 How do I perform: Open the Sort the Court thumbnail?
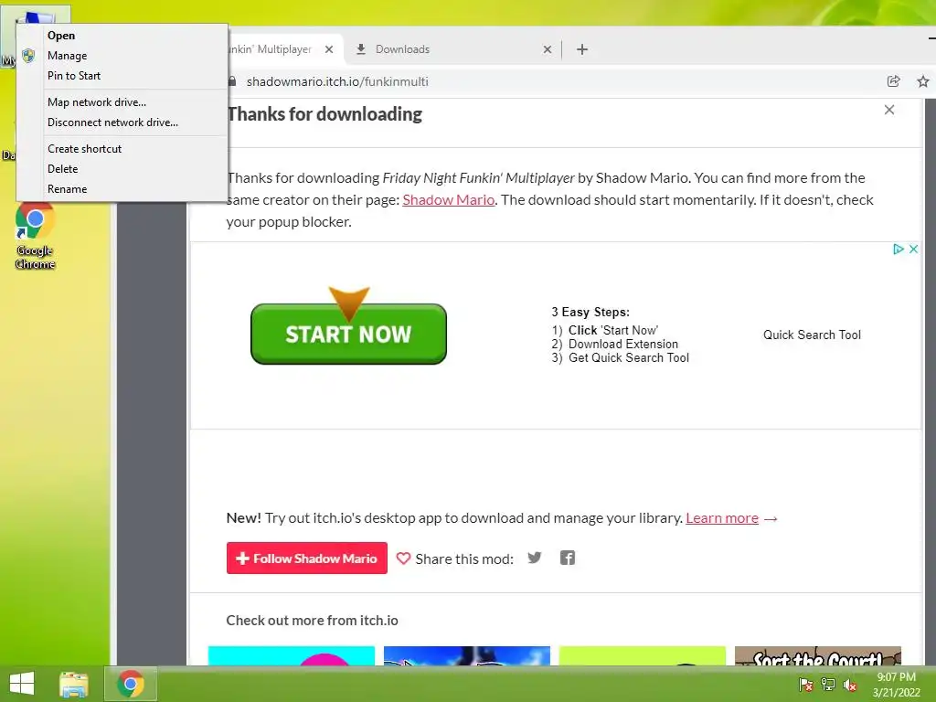click(818, 656)
